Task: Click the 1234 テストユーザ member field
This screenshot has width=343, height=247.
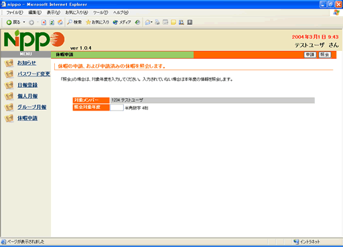Action: pyautogui.click(x=212, y=100)
